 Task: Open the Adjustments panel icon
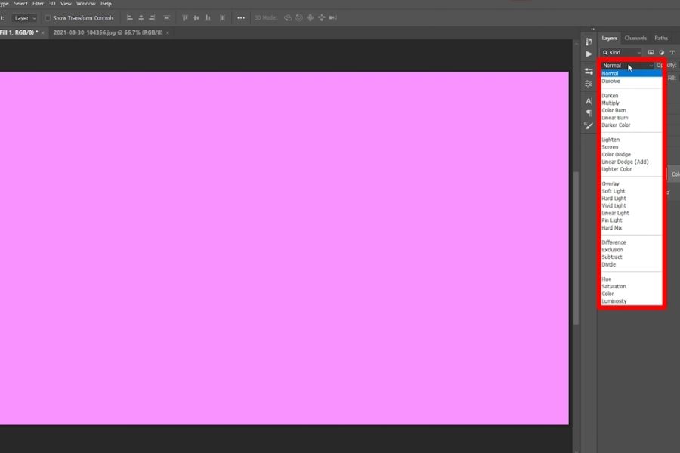[x=589, y=83]
